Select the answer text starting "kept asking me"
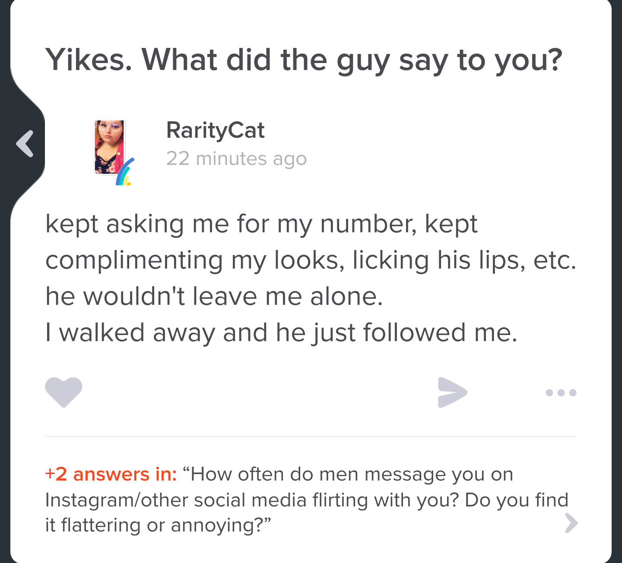622x563 pixels. point(311,278)
